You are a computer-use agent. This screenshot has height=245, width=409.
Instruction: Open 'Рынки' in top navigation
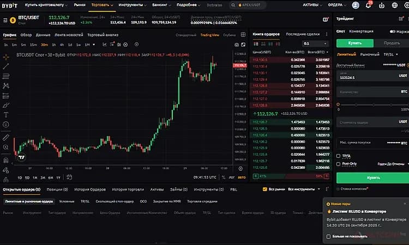tap(80, 5)
